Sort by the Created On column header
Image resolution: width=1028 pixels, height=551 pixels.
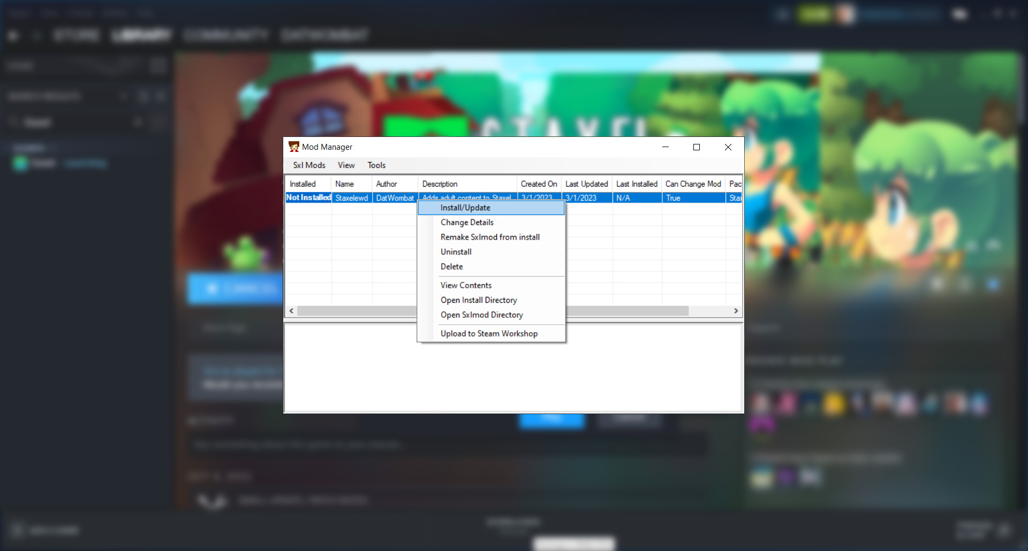(x=539, y=184)
